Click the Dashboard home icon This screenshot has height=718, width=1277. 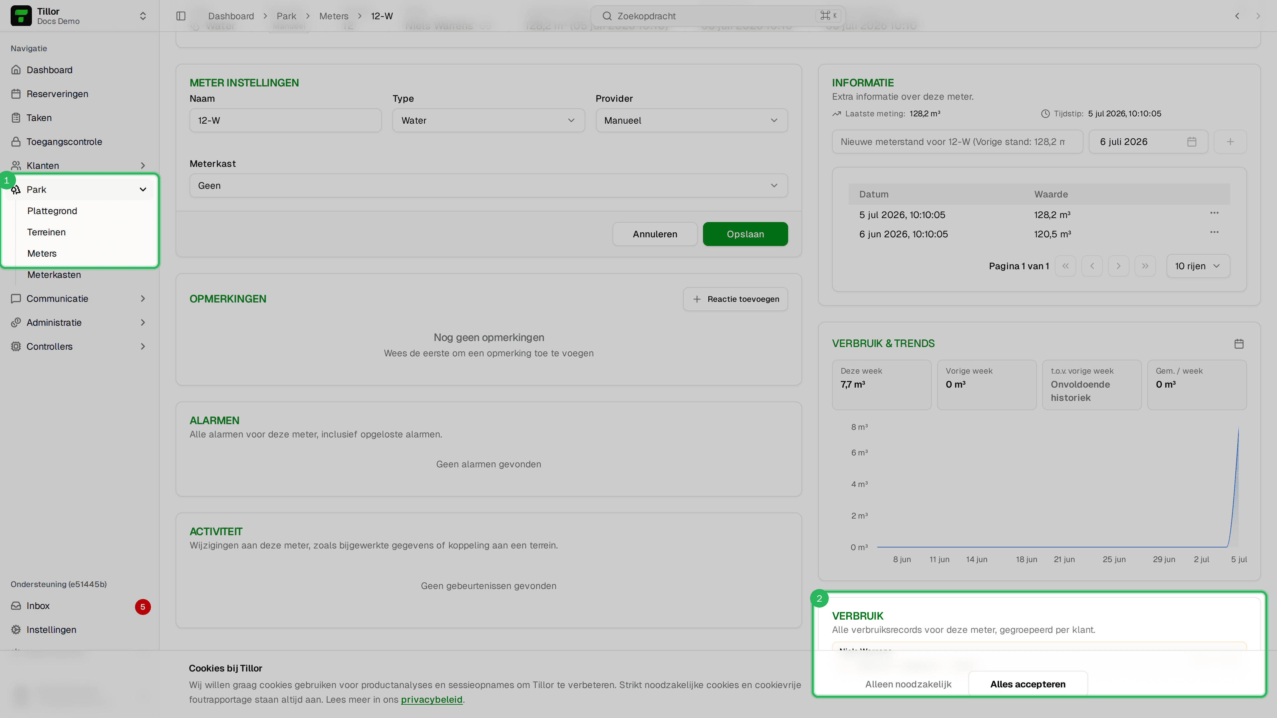click(16, 70)
